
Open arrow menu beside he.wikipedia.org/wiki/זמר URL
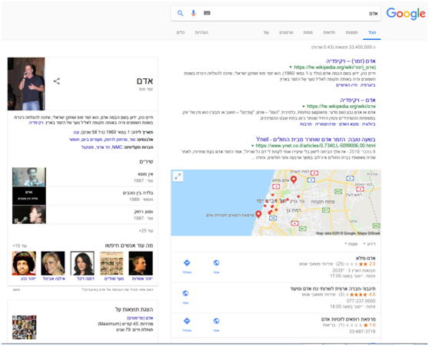click(x=291, y=68)
